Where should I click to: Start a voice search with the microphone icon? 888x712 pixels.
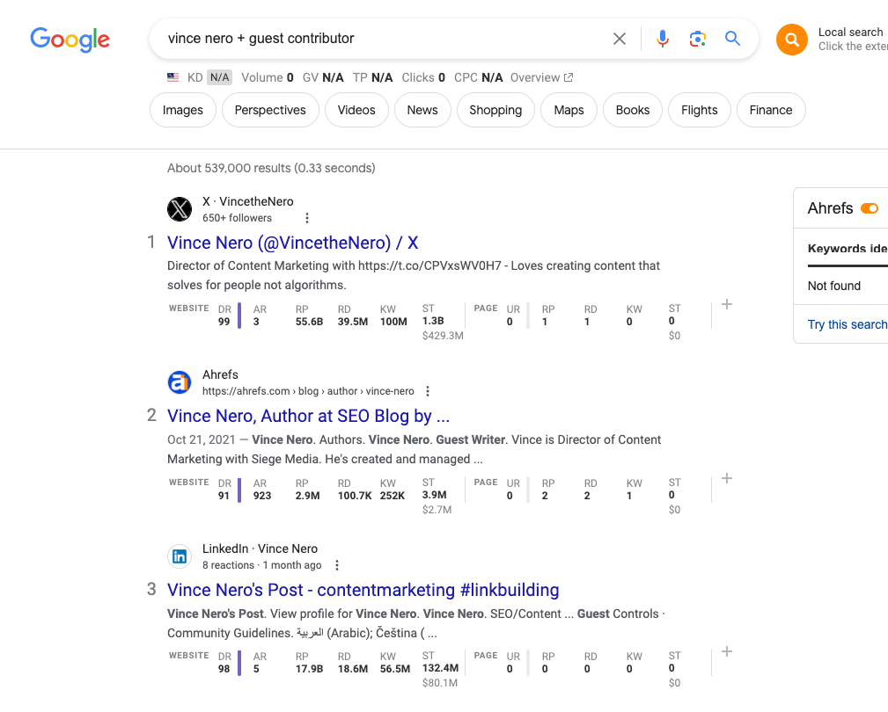pyautogui.click(x=662, y=39)
